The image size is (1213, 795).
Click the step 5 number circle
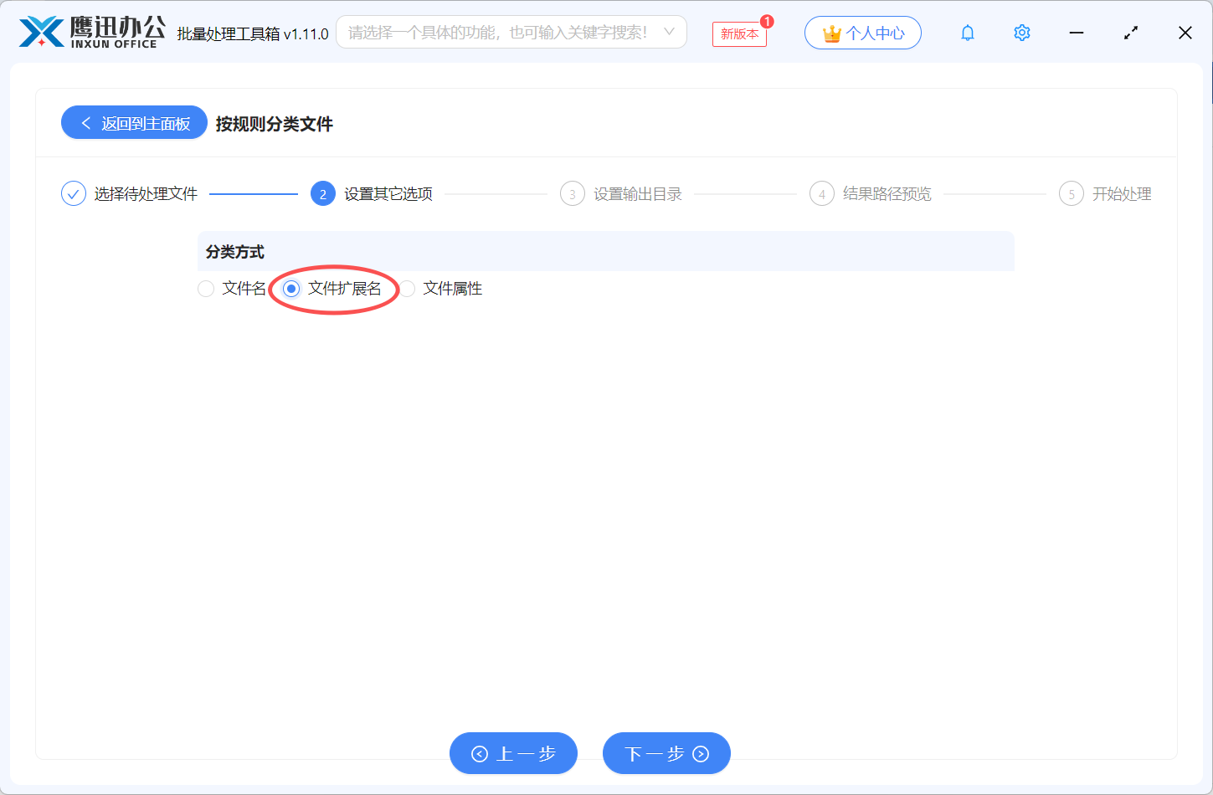(x=1072, y=194)
